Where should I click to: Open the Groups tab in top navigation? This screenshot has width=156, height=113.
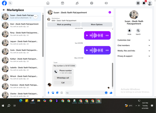point(92,3)
